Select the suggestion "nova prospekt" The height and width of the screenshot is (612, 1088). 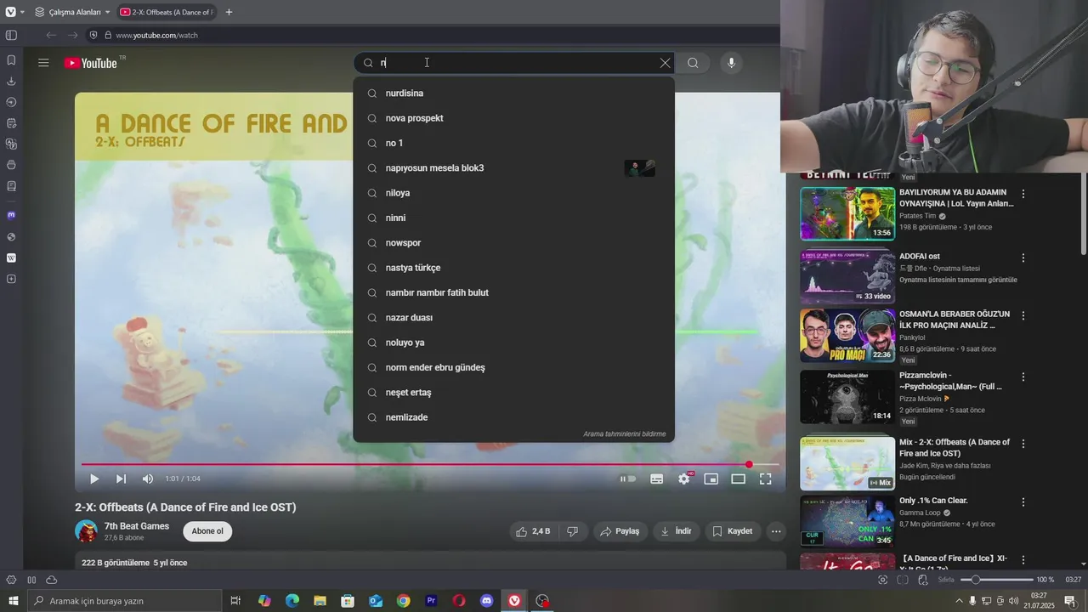click(x=513, y=118)
